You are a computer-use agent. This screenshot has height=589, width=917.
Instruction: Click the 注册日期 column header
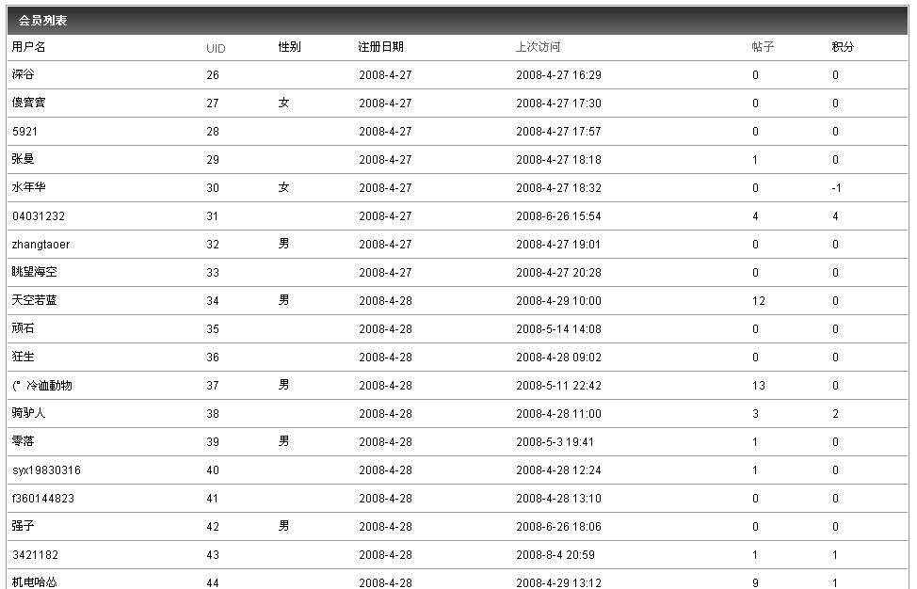coord(380,47)
